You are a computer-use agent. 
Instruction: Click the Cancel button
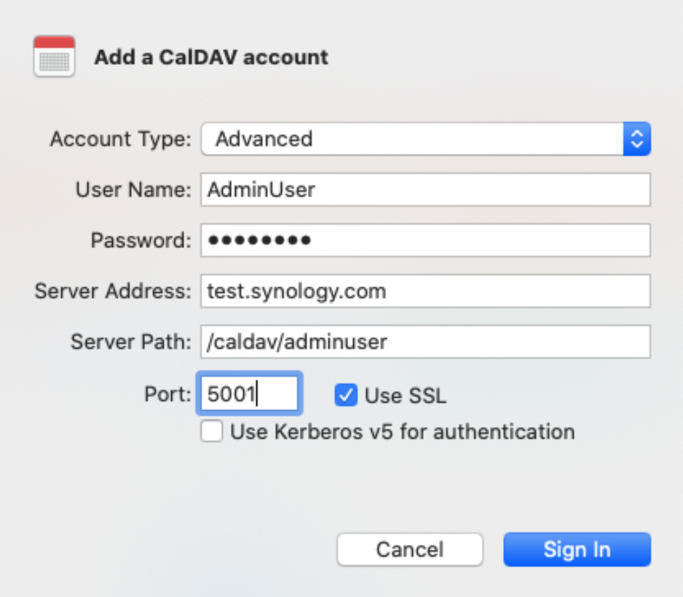coord(410,549)
